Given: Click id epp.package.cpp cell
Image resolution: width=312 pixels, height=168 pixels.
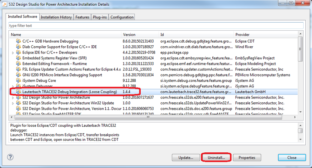Looking at the screenshot, I should [174, 53].
